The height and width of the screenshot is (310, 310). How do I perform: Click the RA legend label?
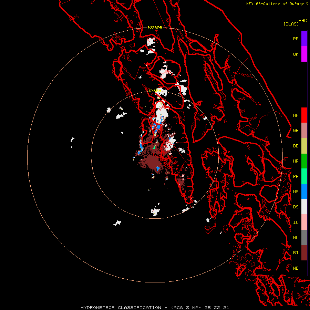click(296, 177)
